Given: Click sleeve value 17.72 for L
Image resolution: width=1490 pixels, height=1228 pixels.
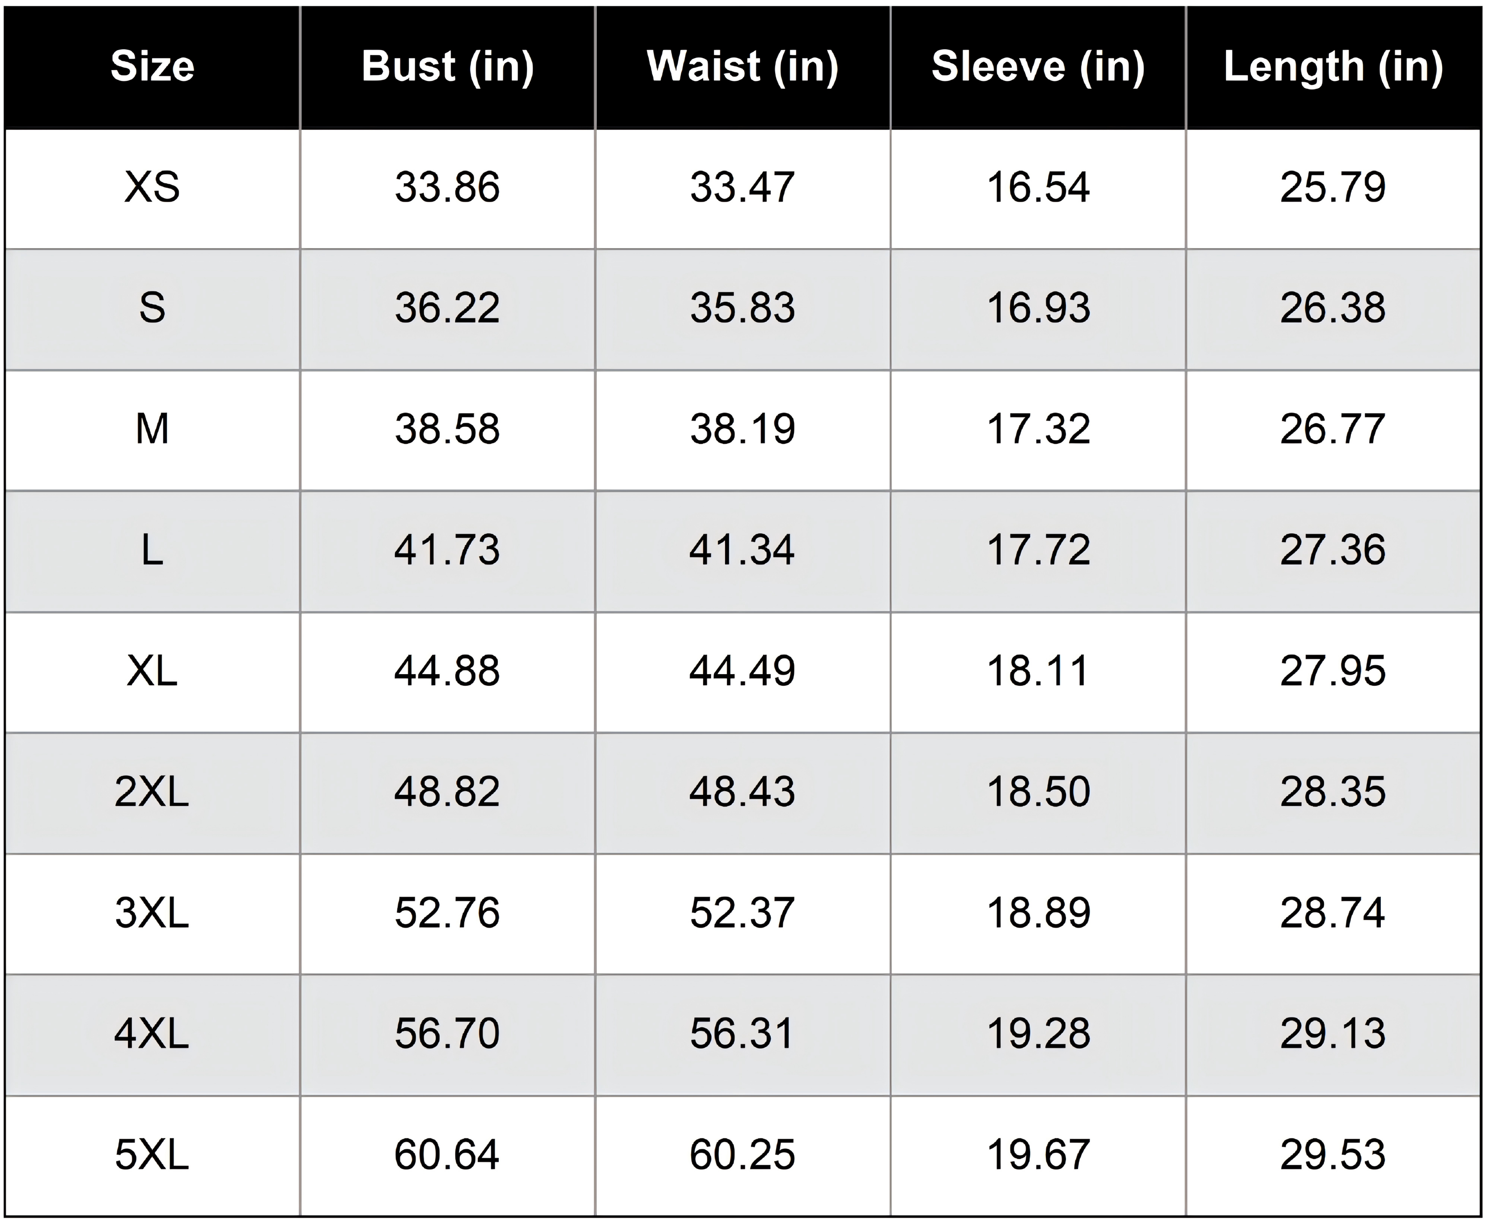Looking at the screenshot, I should (1038, 551).
